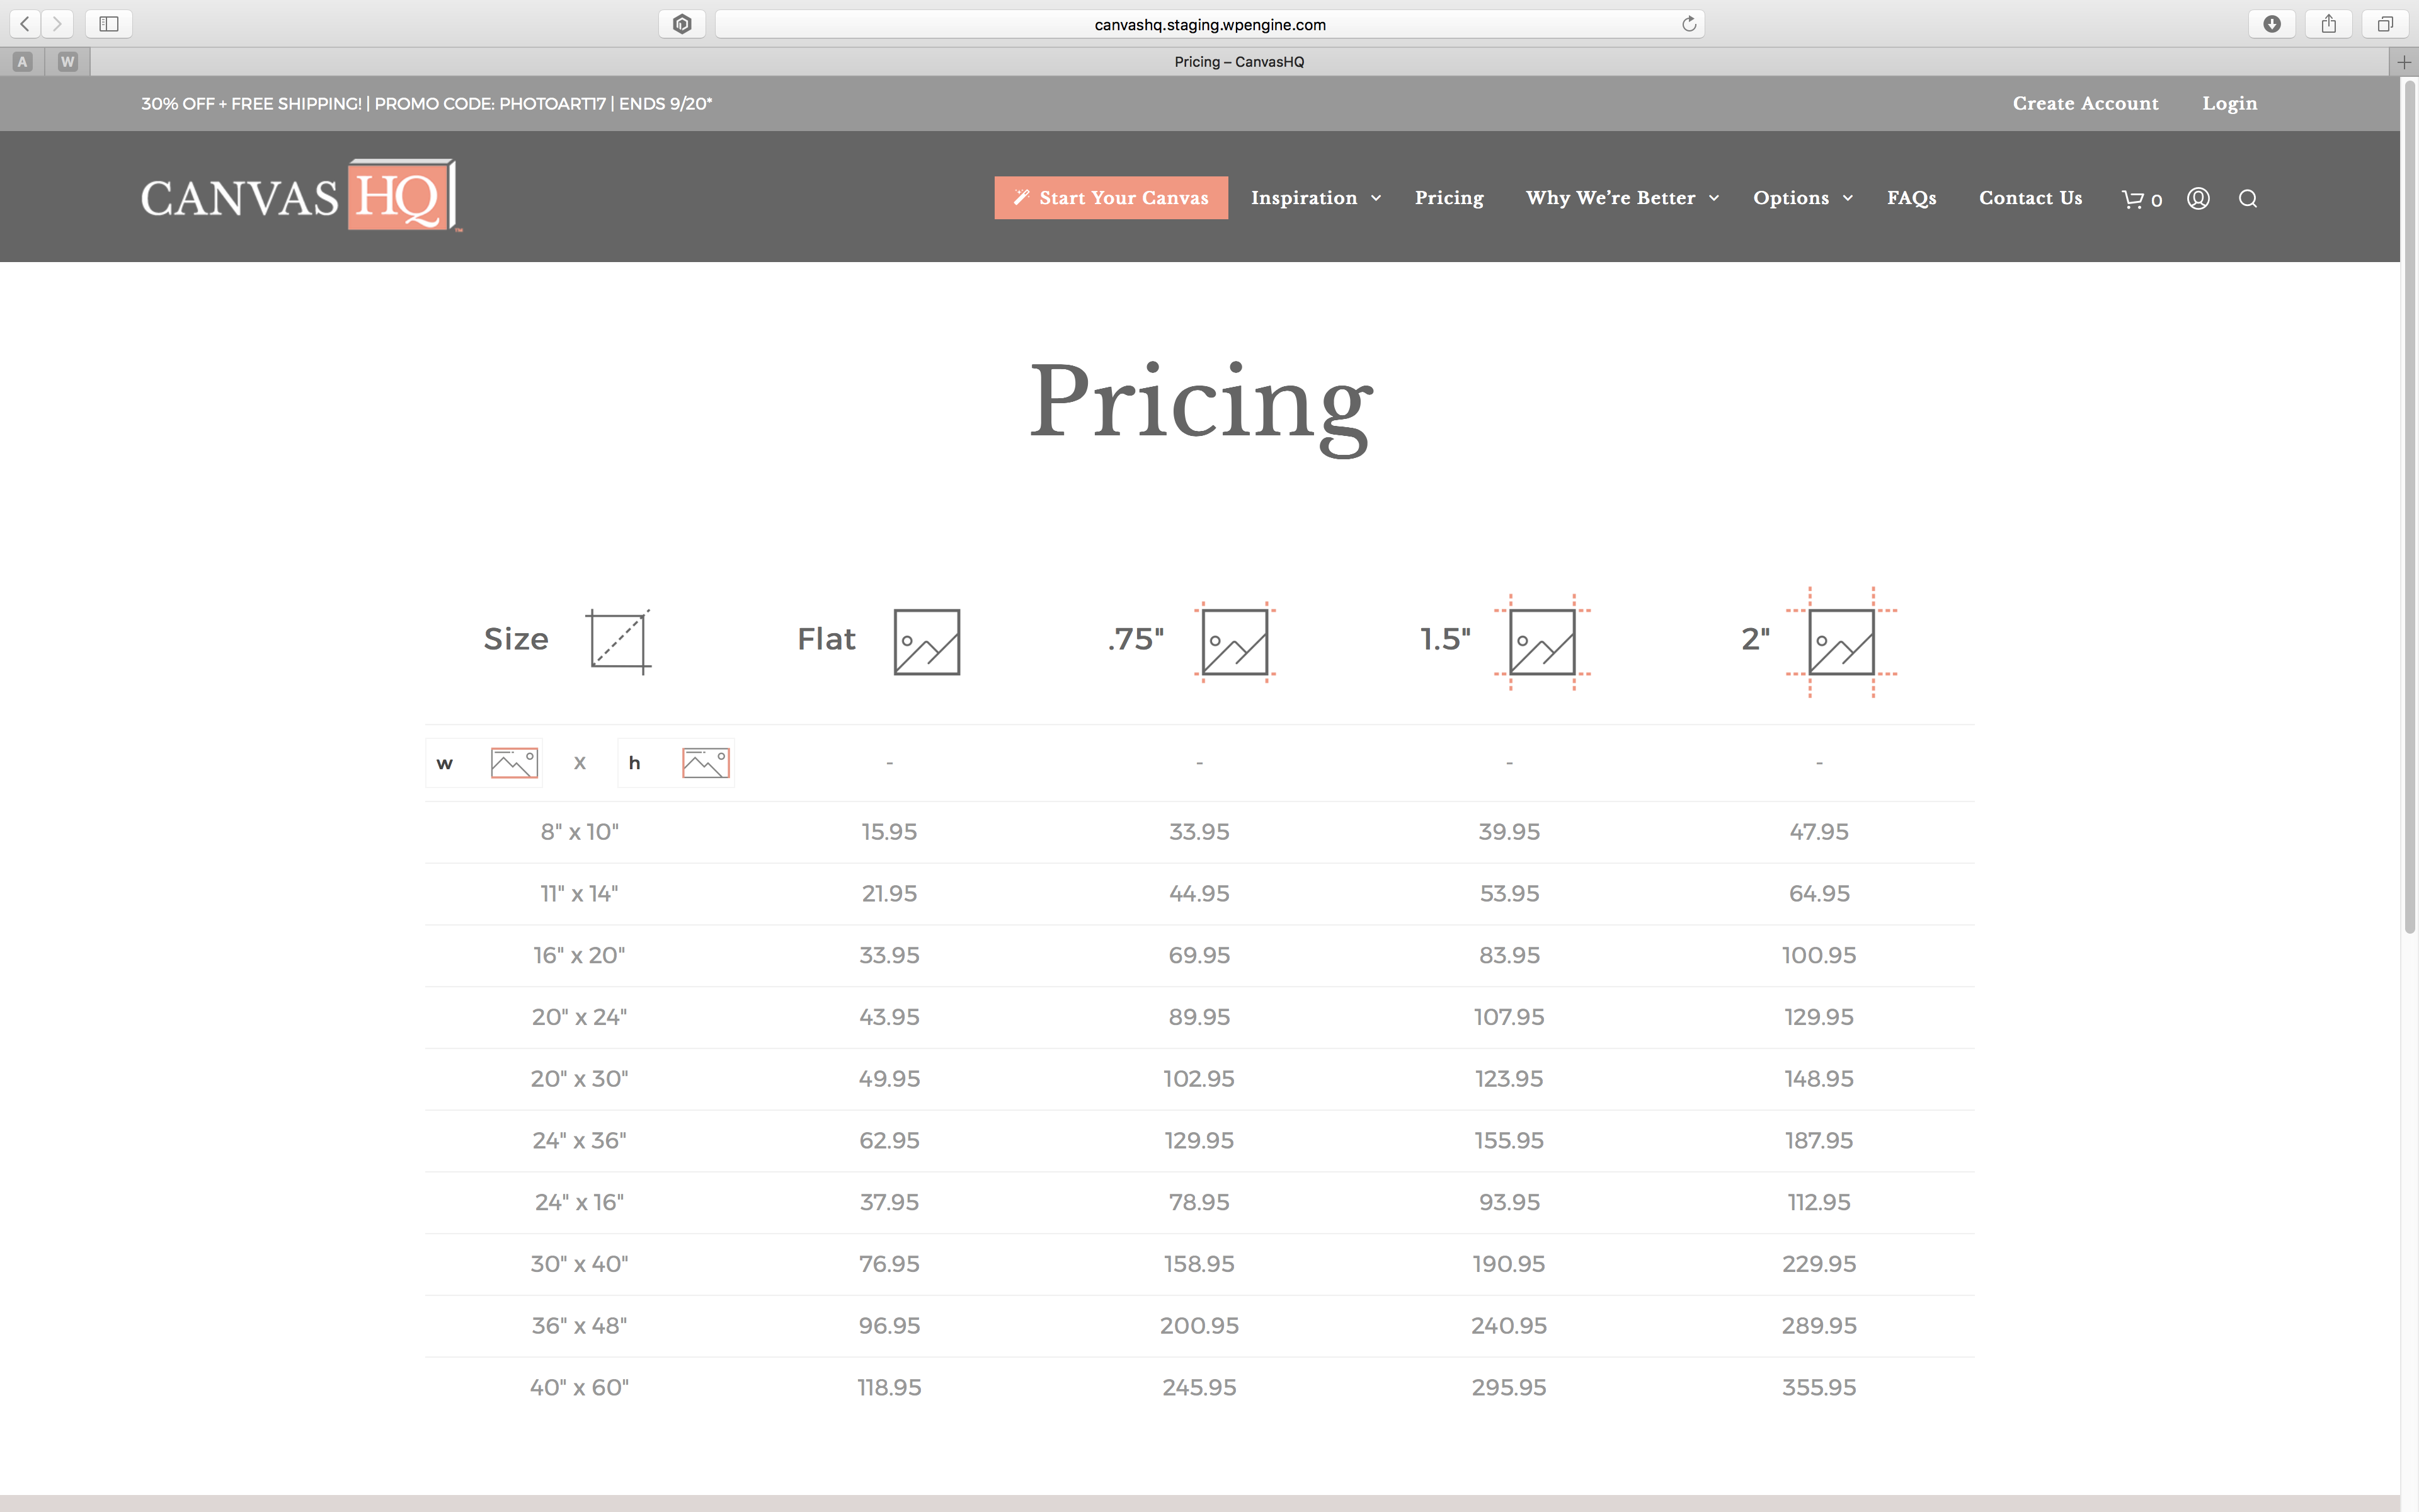
Task: Click the shopping cart icon
Action: (2133, 199)
